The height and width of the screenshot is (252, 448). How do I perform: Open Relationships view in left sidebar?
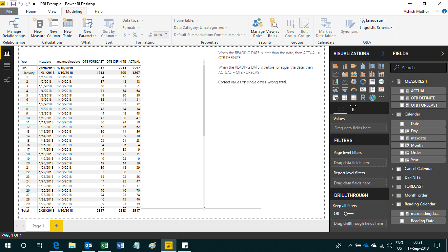[x=7, y=80]
